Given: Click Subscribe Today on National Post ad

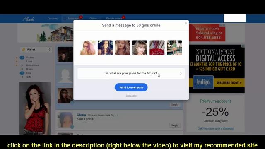Looking at the screenshot, I should click(229, 83).
